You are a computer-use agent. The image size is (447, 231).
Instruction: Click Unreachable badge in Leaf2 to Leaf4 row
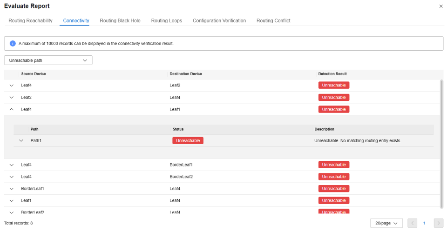pyautogui.click(x=334, y=98)
